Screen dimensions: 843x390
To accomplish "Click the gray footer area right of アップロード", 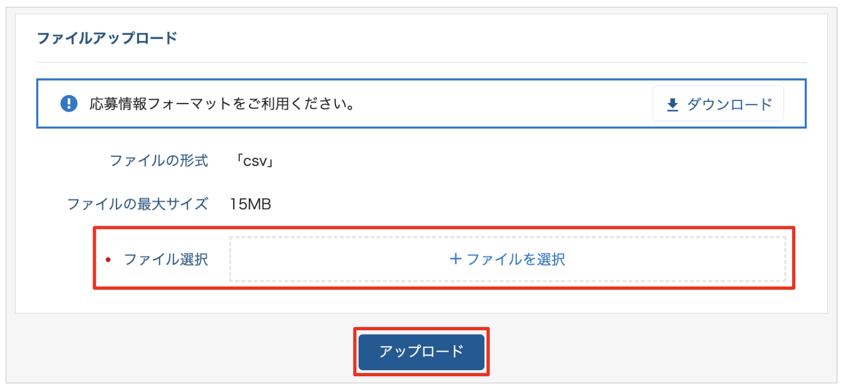I will [x=657, y=351].
